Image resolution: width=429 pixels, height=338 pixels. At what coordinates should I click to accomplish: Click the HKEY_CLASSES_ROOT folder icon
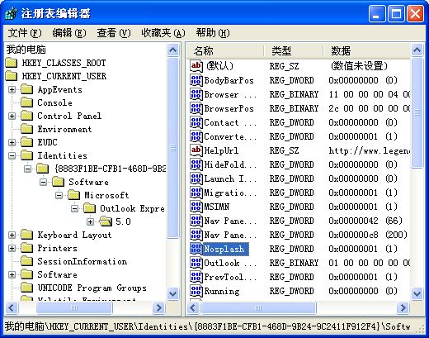12,63
